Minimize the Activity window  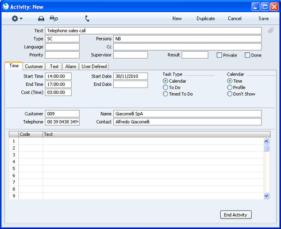point(256,7)
